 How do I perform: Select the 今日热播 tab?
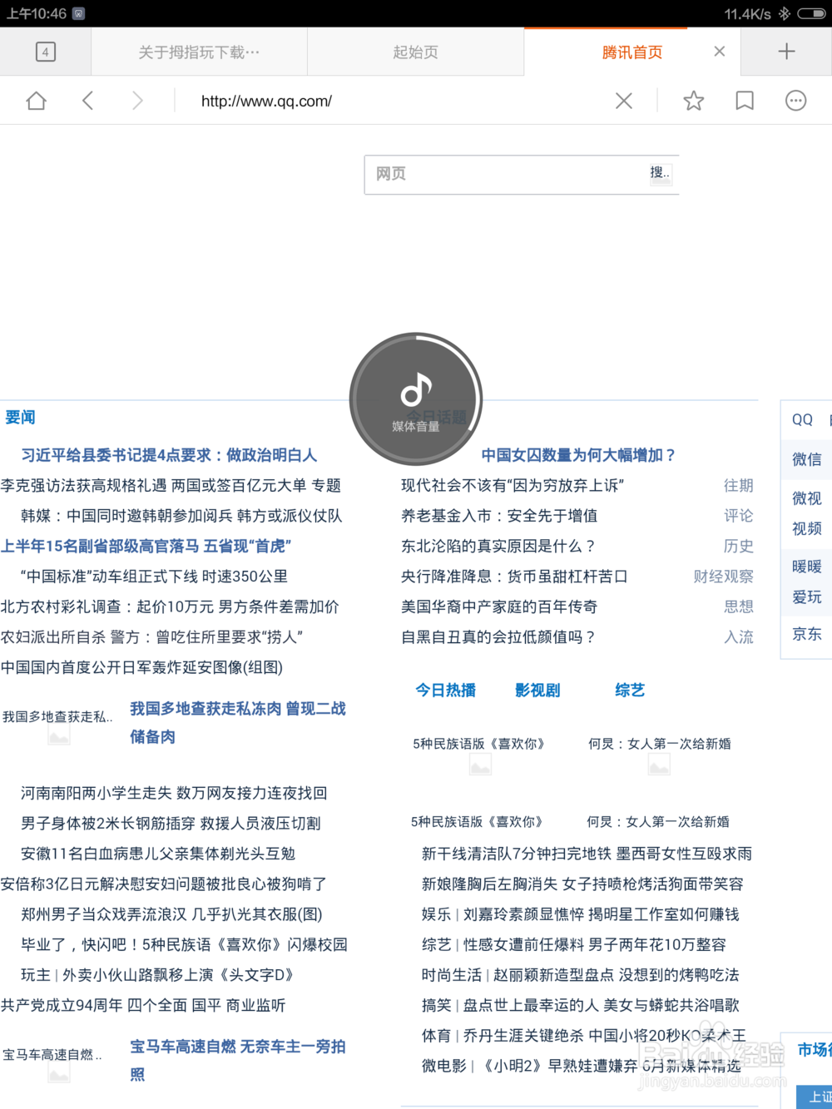(x=446, y=690)
